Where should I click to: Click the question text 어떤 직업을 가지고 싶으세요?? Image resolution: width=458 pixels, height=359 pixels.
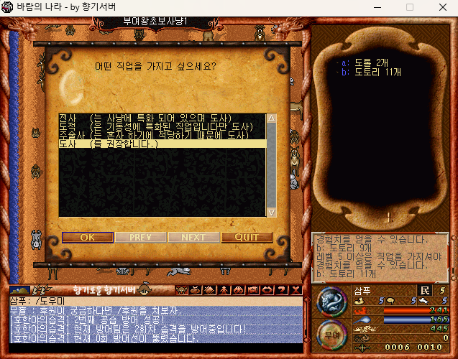155,66
